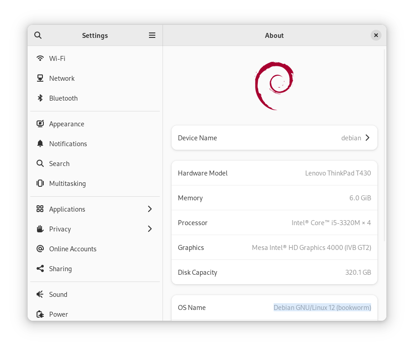414x351 pixels.
Task: Click the 'Memory' label
Action: (190, 198)
